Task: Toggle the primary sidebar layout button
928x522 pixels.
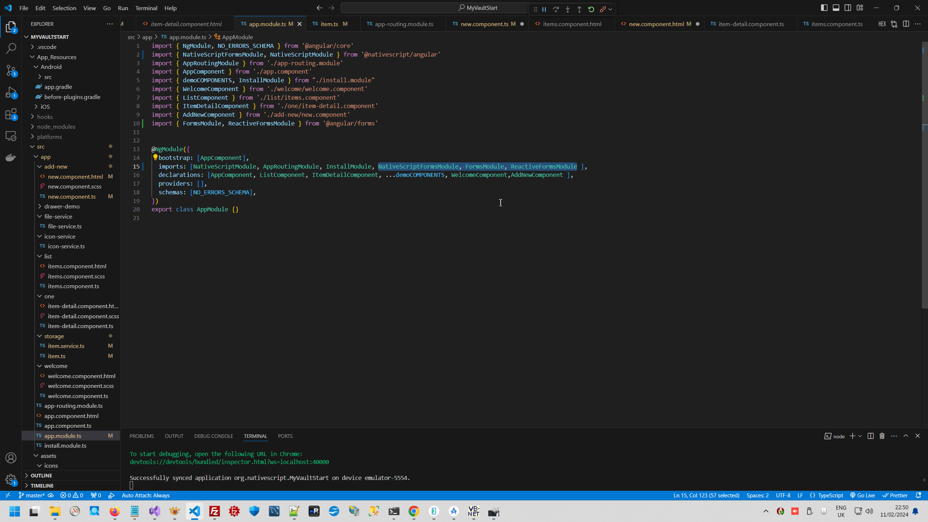Action: [824, 8]
